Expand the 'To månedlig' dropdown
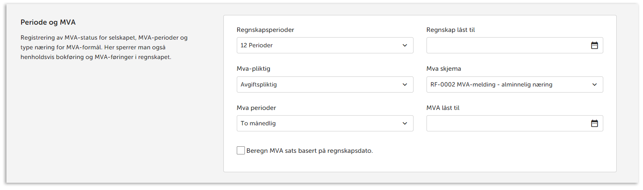The width and height of the screenshot is (643, 190). [316, 124]
